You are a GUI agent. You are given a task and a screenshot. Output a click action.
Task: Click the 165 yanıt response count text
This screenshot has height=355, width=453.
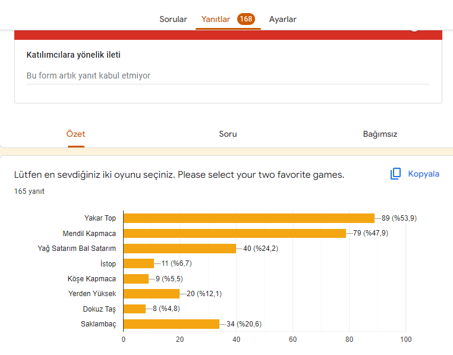click(x=29, y=191)
